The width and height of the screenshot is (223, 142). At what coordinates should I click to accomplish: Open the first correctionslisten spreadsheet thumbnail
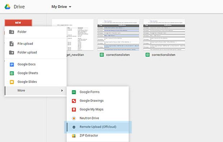coord(118,35)
